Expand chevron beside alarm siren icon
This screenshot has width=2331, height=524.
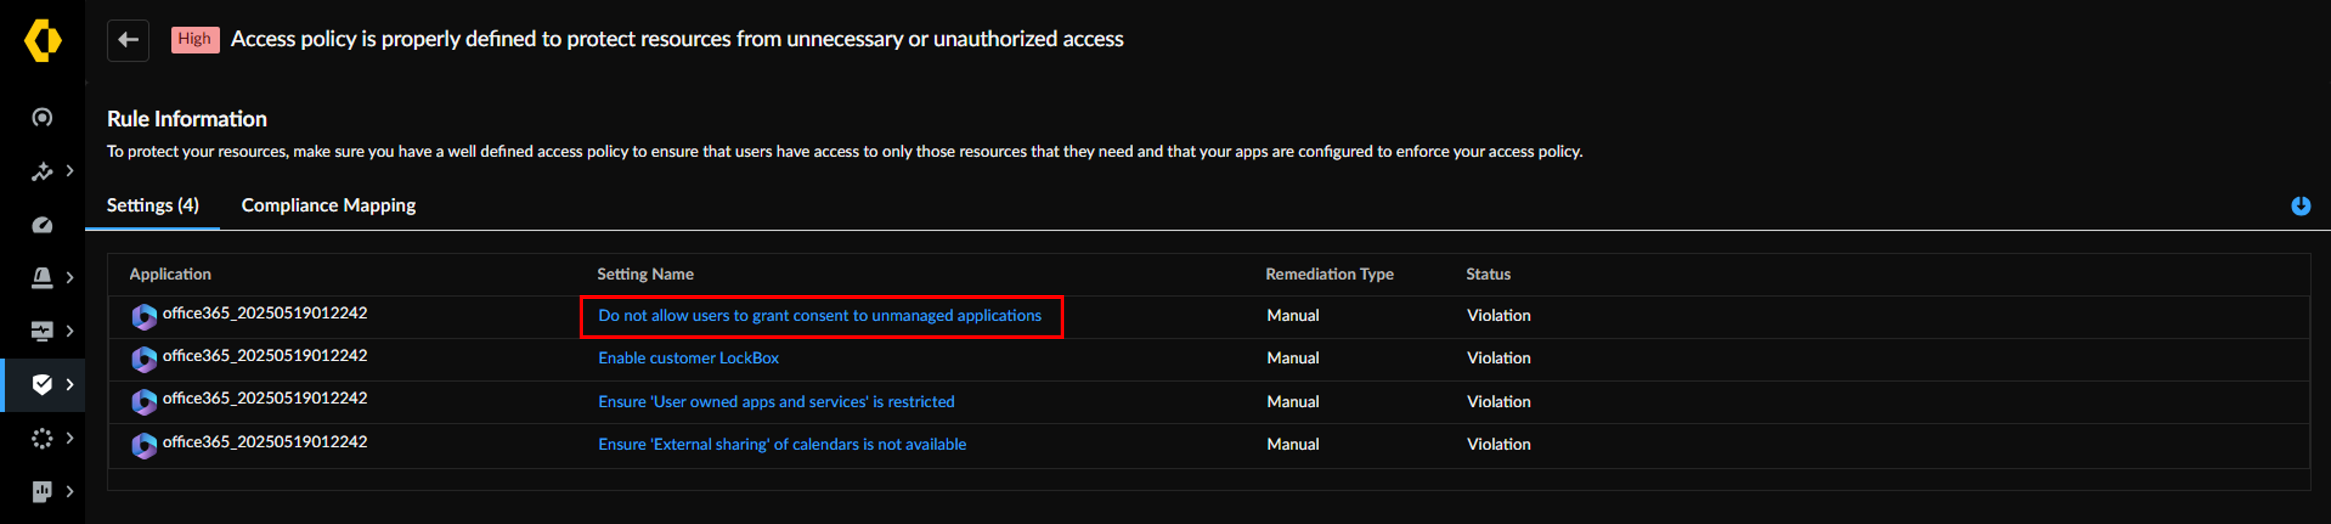(x=70, y=278)
